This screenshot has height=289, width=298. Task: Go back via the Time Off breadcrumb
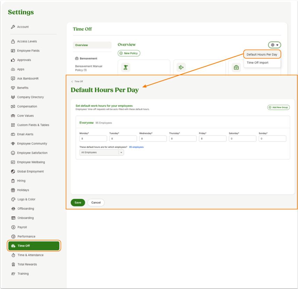pyautogui.click(x=77, y=81)
